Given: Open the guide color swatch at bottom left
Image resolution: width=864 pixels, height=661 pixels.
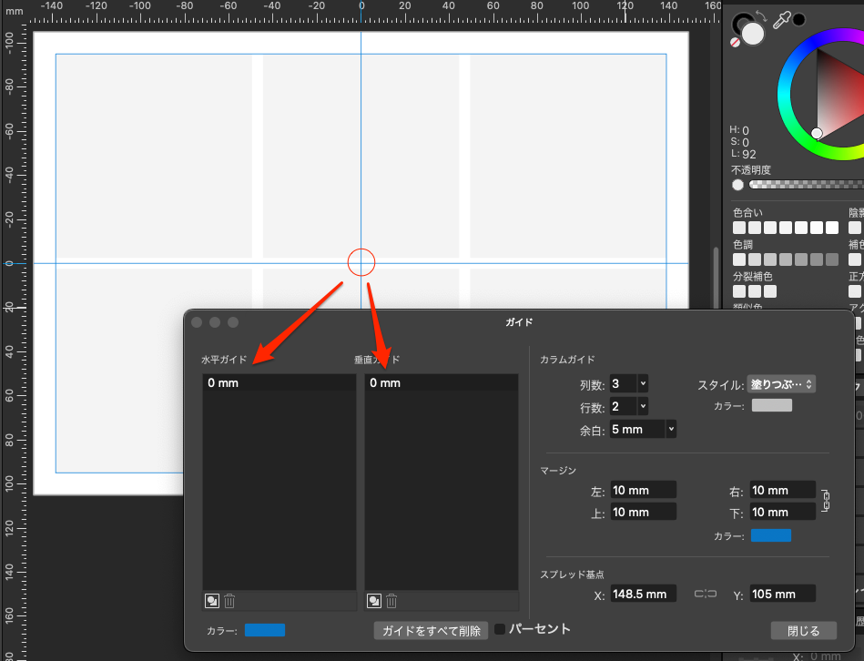Looking at the screenshot, I should [x=265, y=630].
